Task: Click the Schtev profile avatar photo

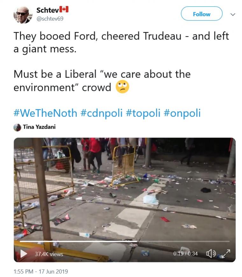Action: [x=23, y=15]
